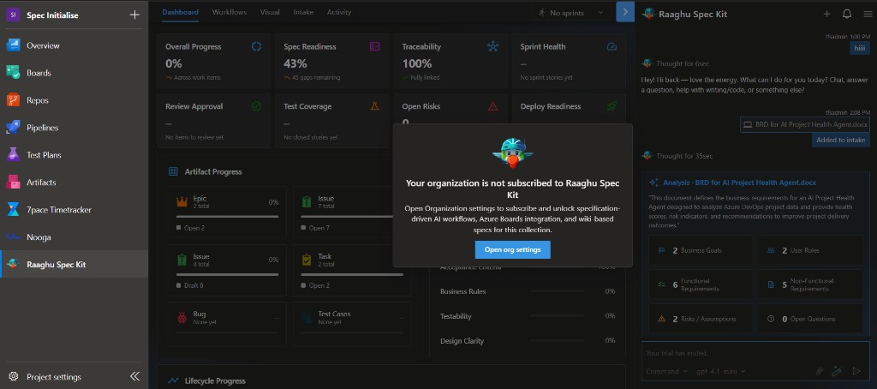Click the Open Risks warning icon
This screenshot has height=389, width=877.
pos(492,106)
